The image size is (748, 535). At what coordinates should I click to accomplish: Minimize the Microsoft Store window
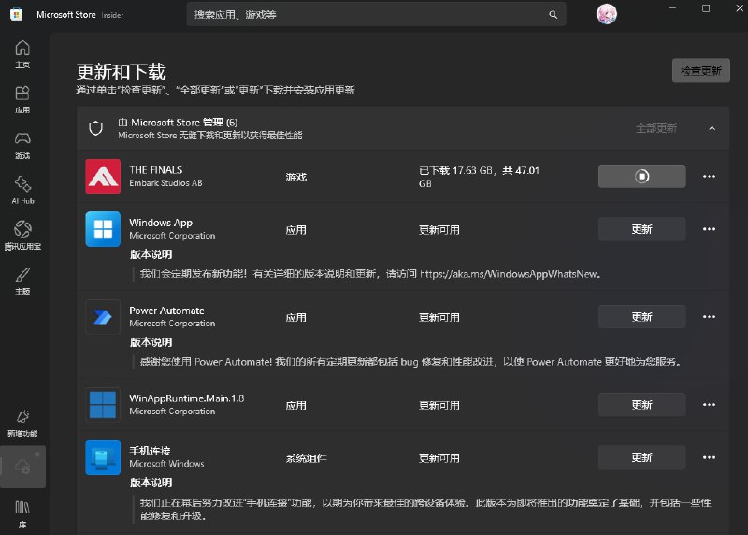pyautogui.click(x=672, y=8)
